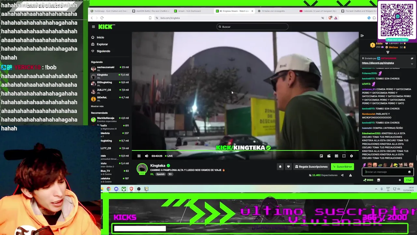The width and height of the screenshot is (417, 235).
Task: Toggle theater mode in player
Action: [x=336, y=156]
